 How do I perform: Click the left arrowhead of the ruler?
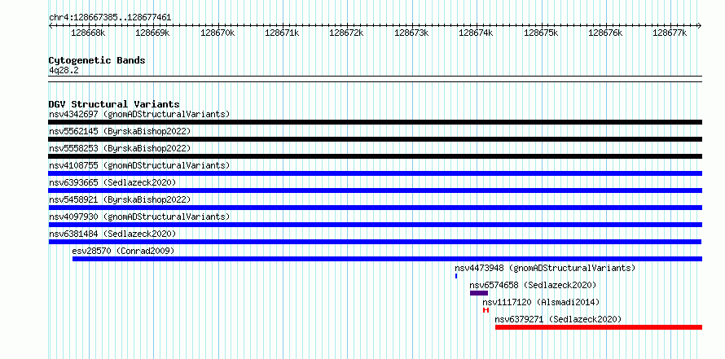[51, 26]
